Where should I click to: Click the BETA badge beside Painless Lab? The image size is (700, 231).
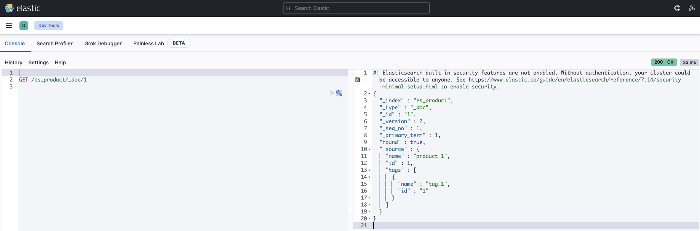179,43
